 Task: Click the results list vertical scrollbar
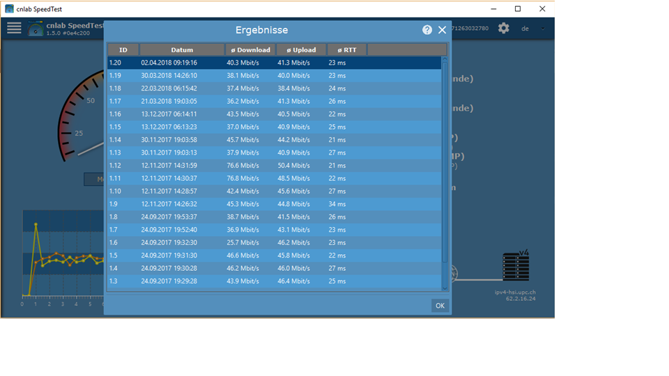445,174
